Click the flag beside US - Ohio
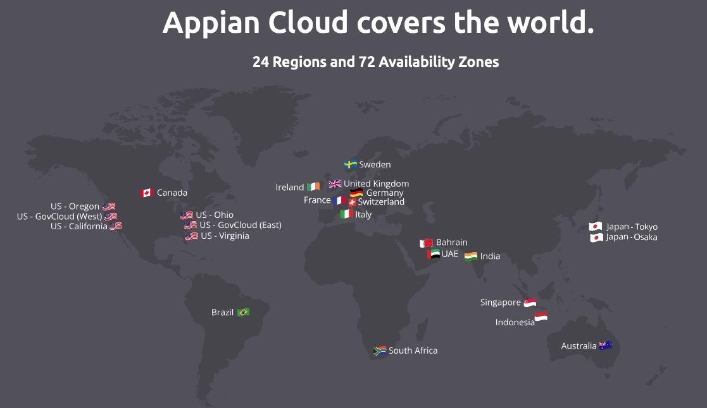Screen dimensions: 707x408 click(x=187, y=215)
